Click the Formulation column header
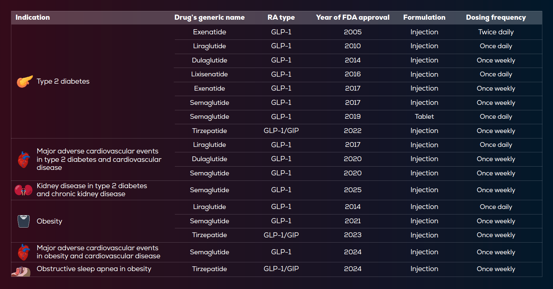Screen dimensions: 553x289 pyautogui.click(x=424, y=18)
